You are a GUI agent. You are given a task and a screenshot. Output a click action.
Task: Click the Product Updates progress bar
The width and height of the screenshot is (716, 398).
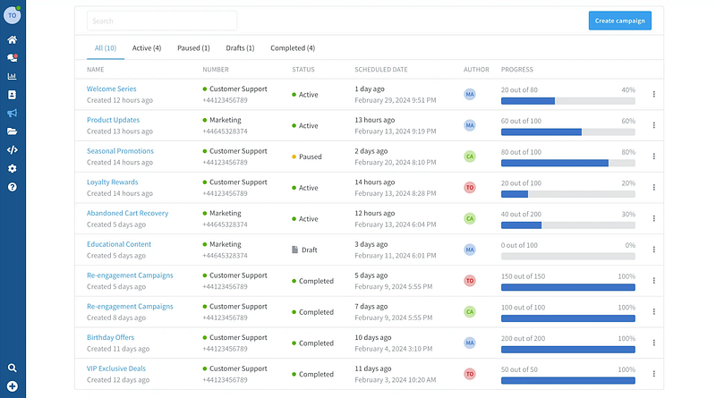click(x=567, y=131)
